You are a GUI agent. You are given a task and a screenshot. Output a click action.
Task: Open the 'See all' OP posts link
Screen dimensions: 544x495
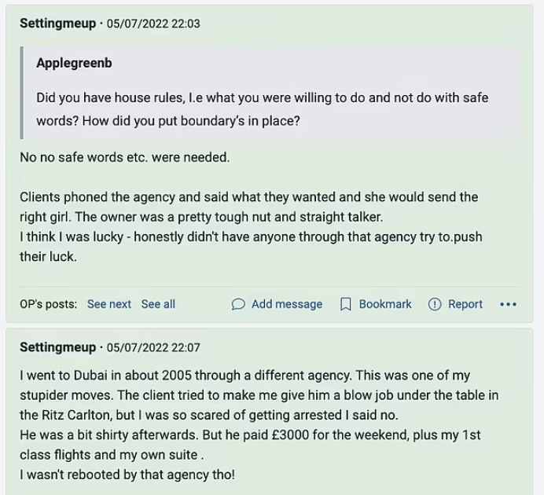coord(158,304)
